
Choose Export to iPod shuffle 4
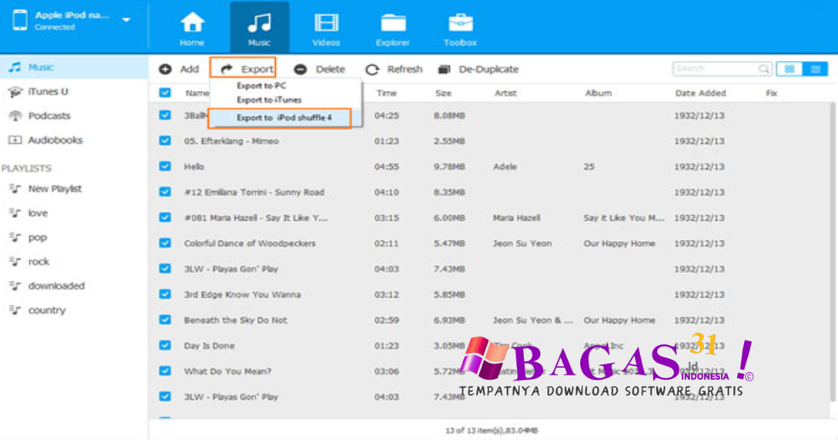280,118
